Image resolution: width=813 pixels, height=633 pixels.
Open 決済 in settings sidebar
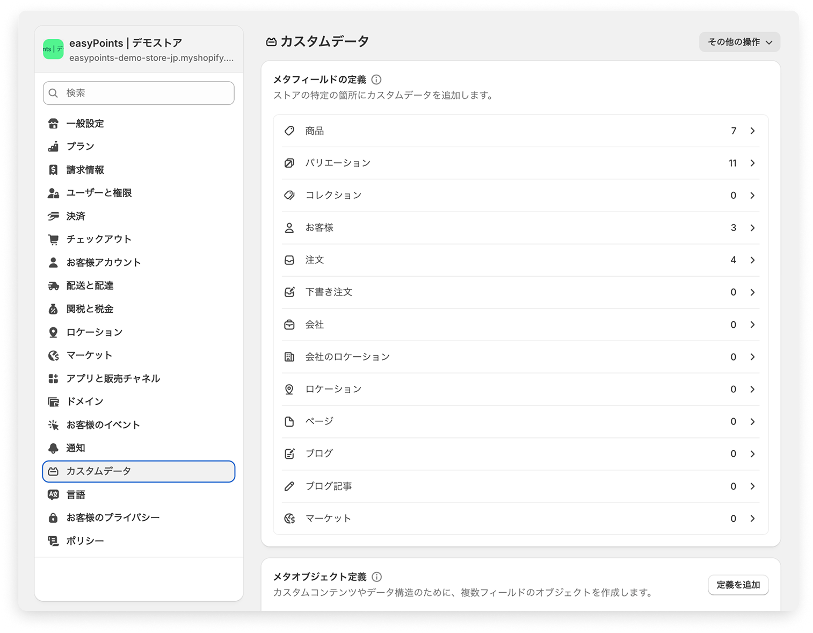coord(139,216)
